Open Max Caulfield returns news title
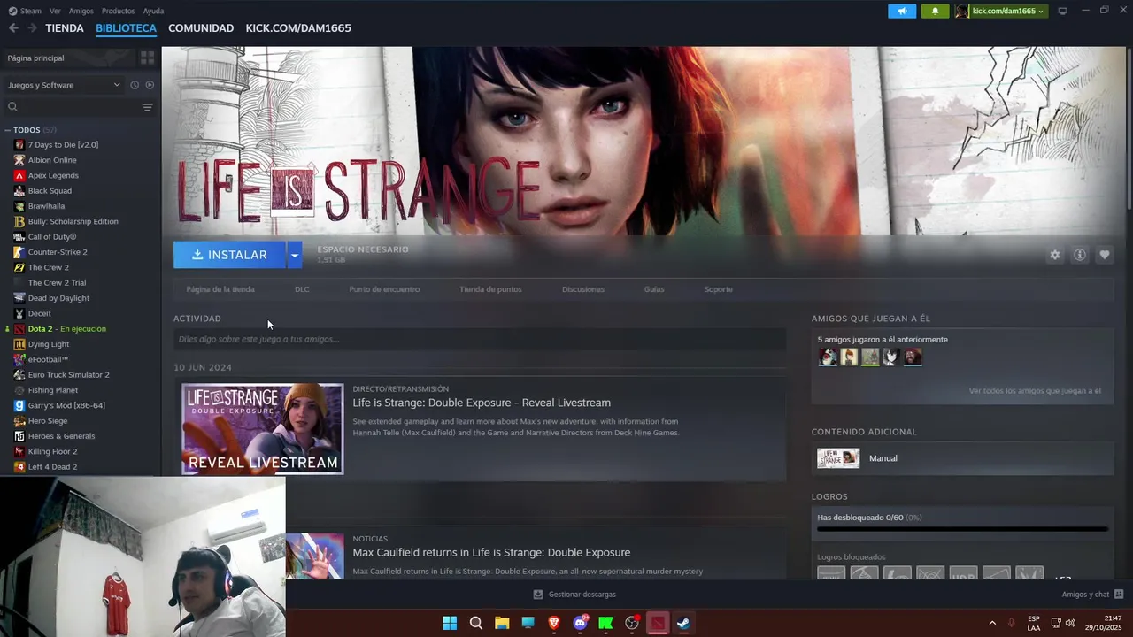 [491, 552]
